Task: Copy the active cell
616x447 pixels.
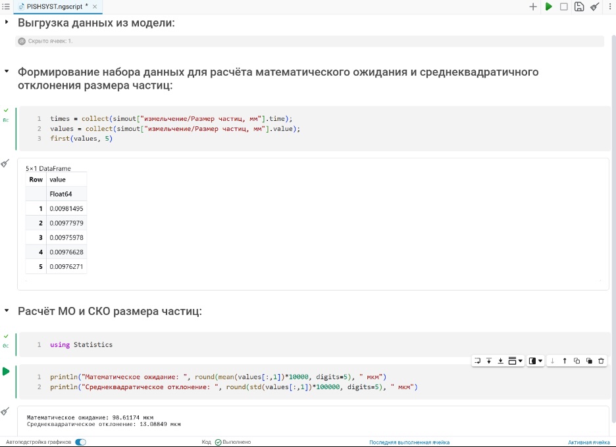Action: tap(577, 361)
